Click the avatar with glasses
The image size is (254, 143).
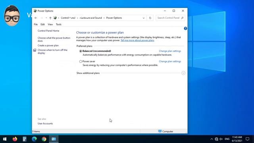coord(12,15)
